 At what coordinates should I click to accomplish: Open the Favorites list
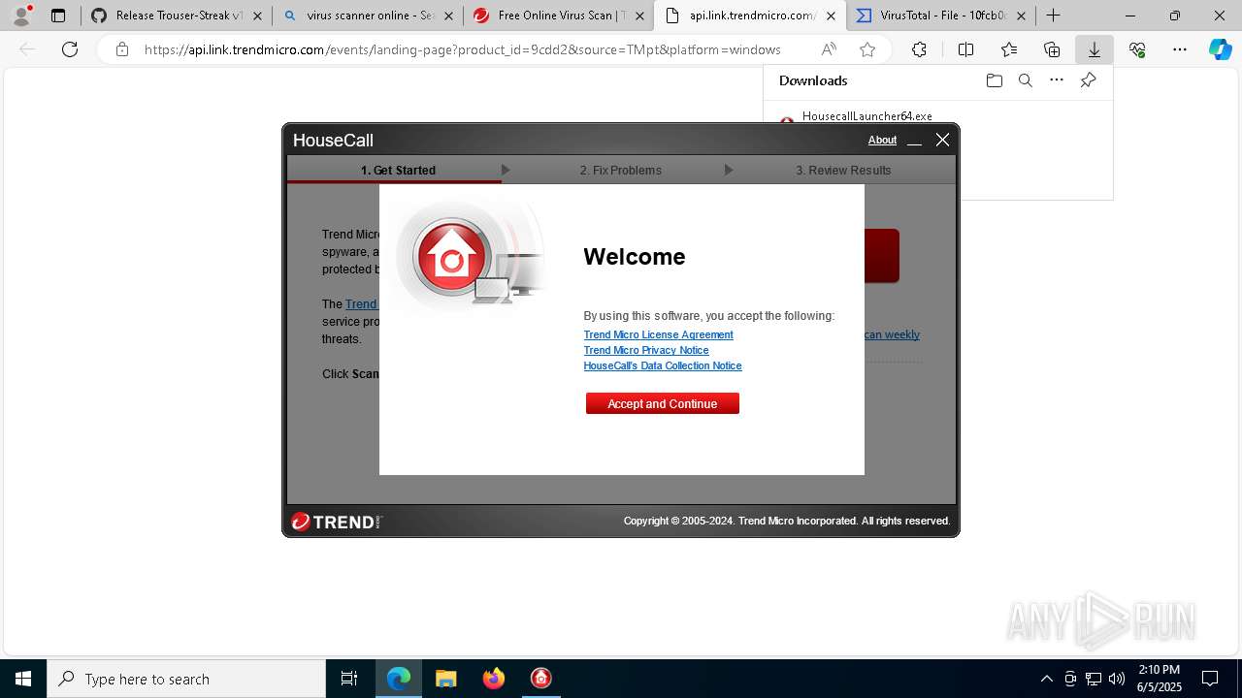[x=1009, y=49]
